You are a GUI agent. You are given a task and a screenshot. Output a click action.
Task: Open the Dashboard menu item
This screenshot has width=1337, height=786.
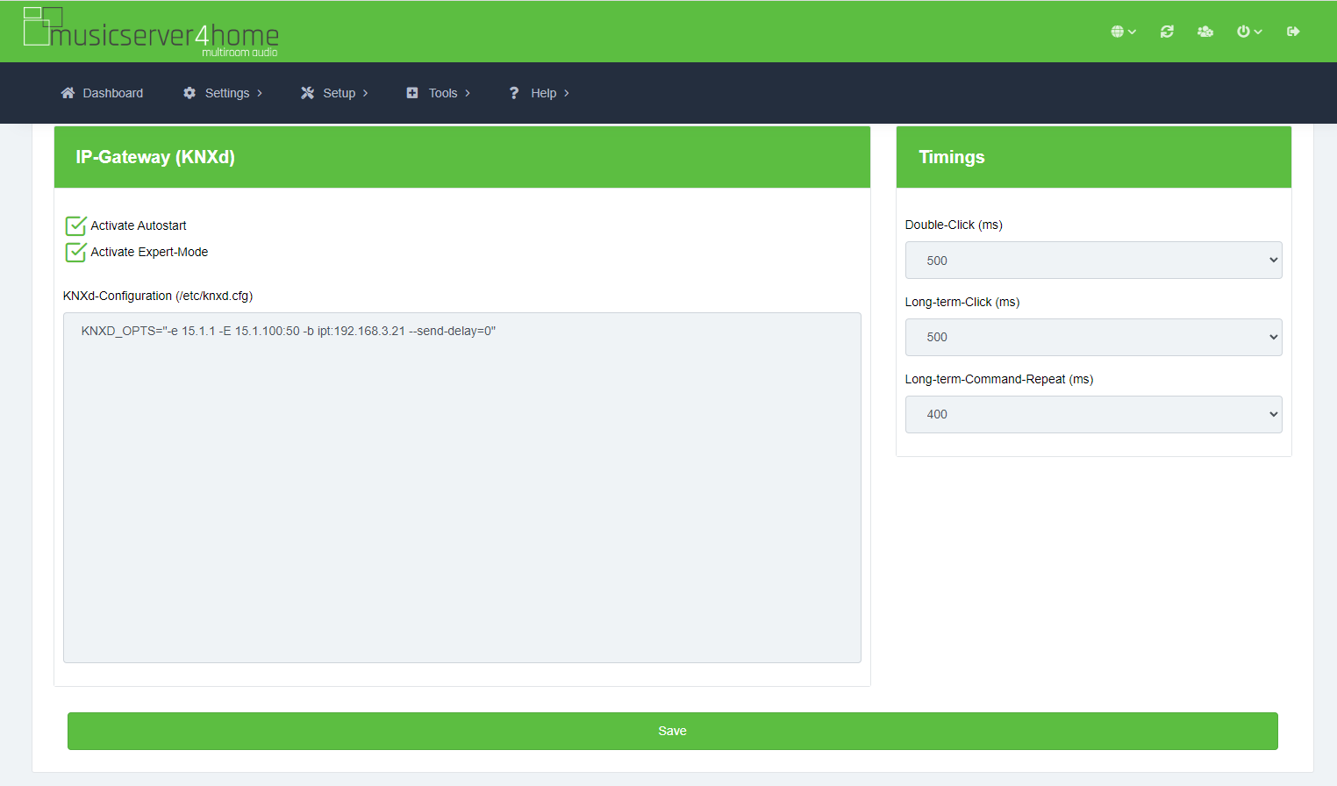coord(102,93)
